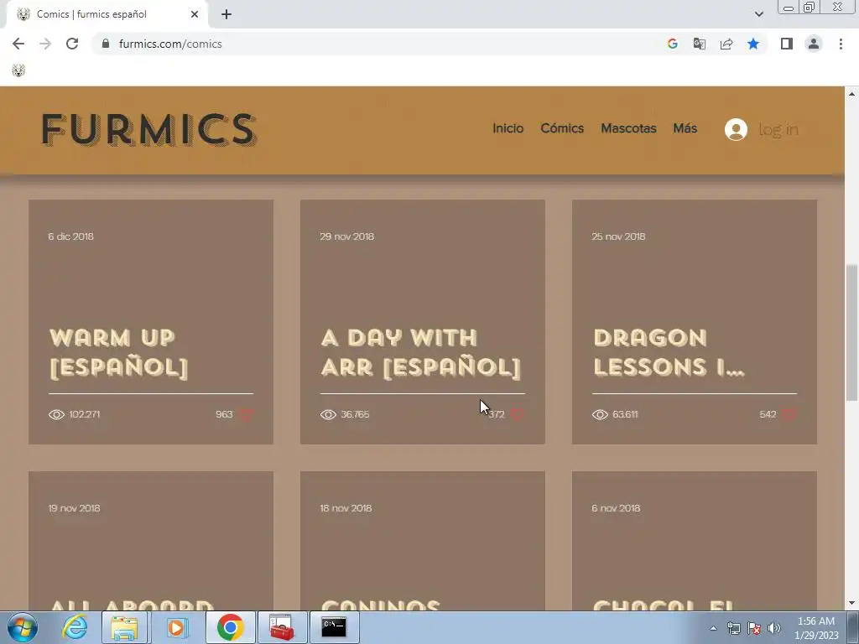This screenshot has height=644, width=859.
Task: Open the Warm Up [Español] comic
Action: (x=119, y=353)
